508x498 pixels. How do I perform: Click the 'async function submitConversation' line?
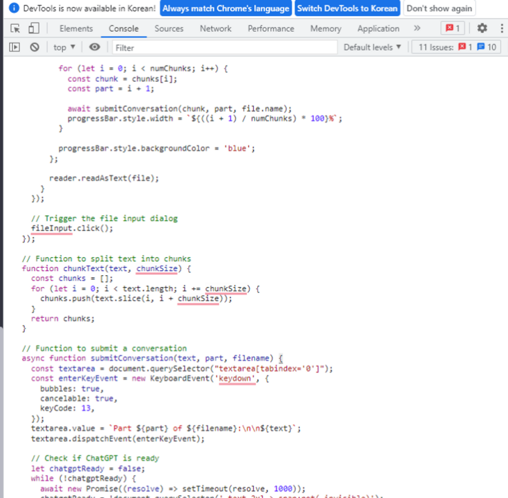153,358
